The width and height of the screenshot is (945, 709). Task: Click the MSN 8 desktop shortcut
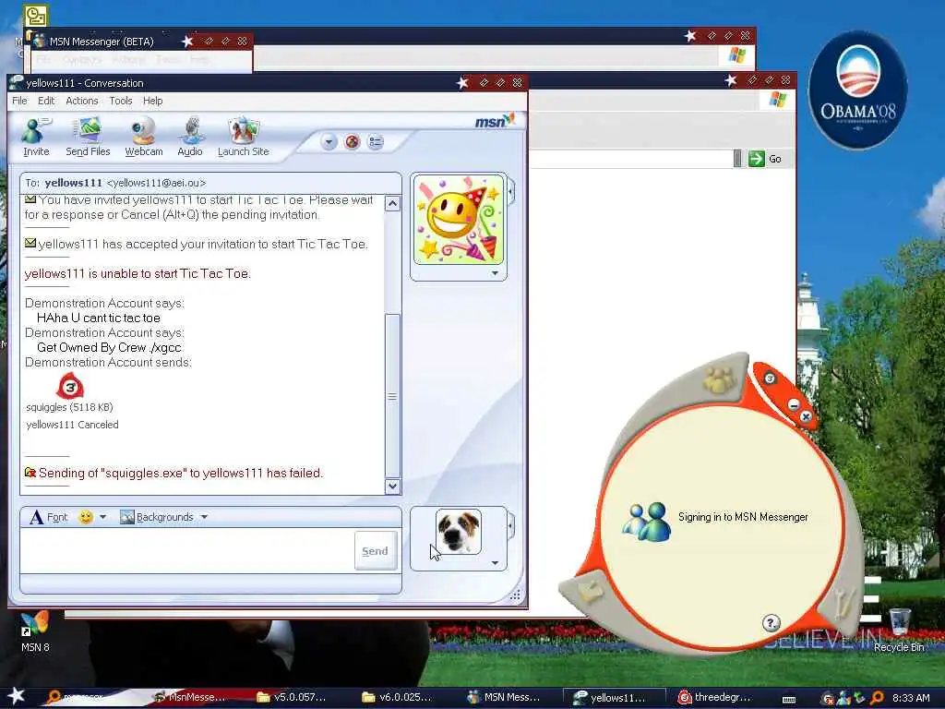tap(35, 631)
